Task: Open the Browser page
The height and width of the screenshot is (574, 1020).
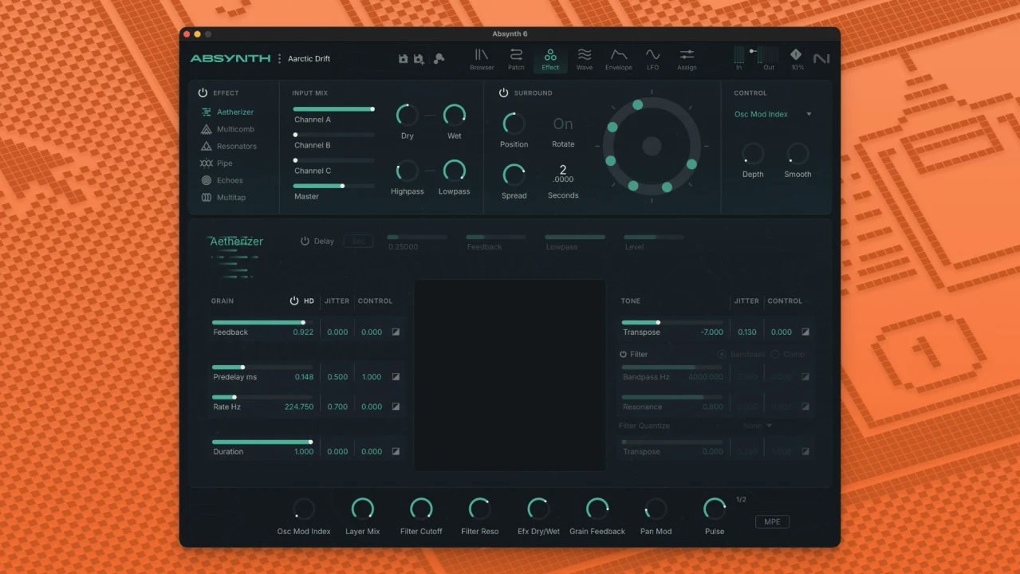Action: click(x=482, y=59)
